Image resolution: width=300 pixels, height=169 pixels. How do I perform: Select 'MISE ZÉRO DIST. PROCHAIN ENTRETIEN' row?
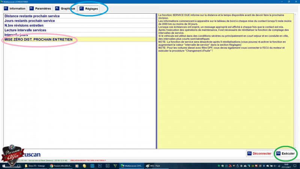38,39
